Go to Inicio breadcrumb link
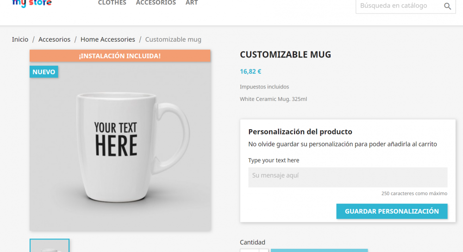The width and height of the screenshot is (463, 252). tap(20, 39)
